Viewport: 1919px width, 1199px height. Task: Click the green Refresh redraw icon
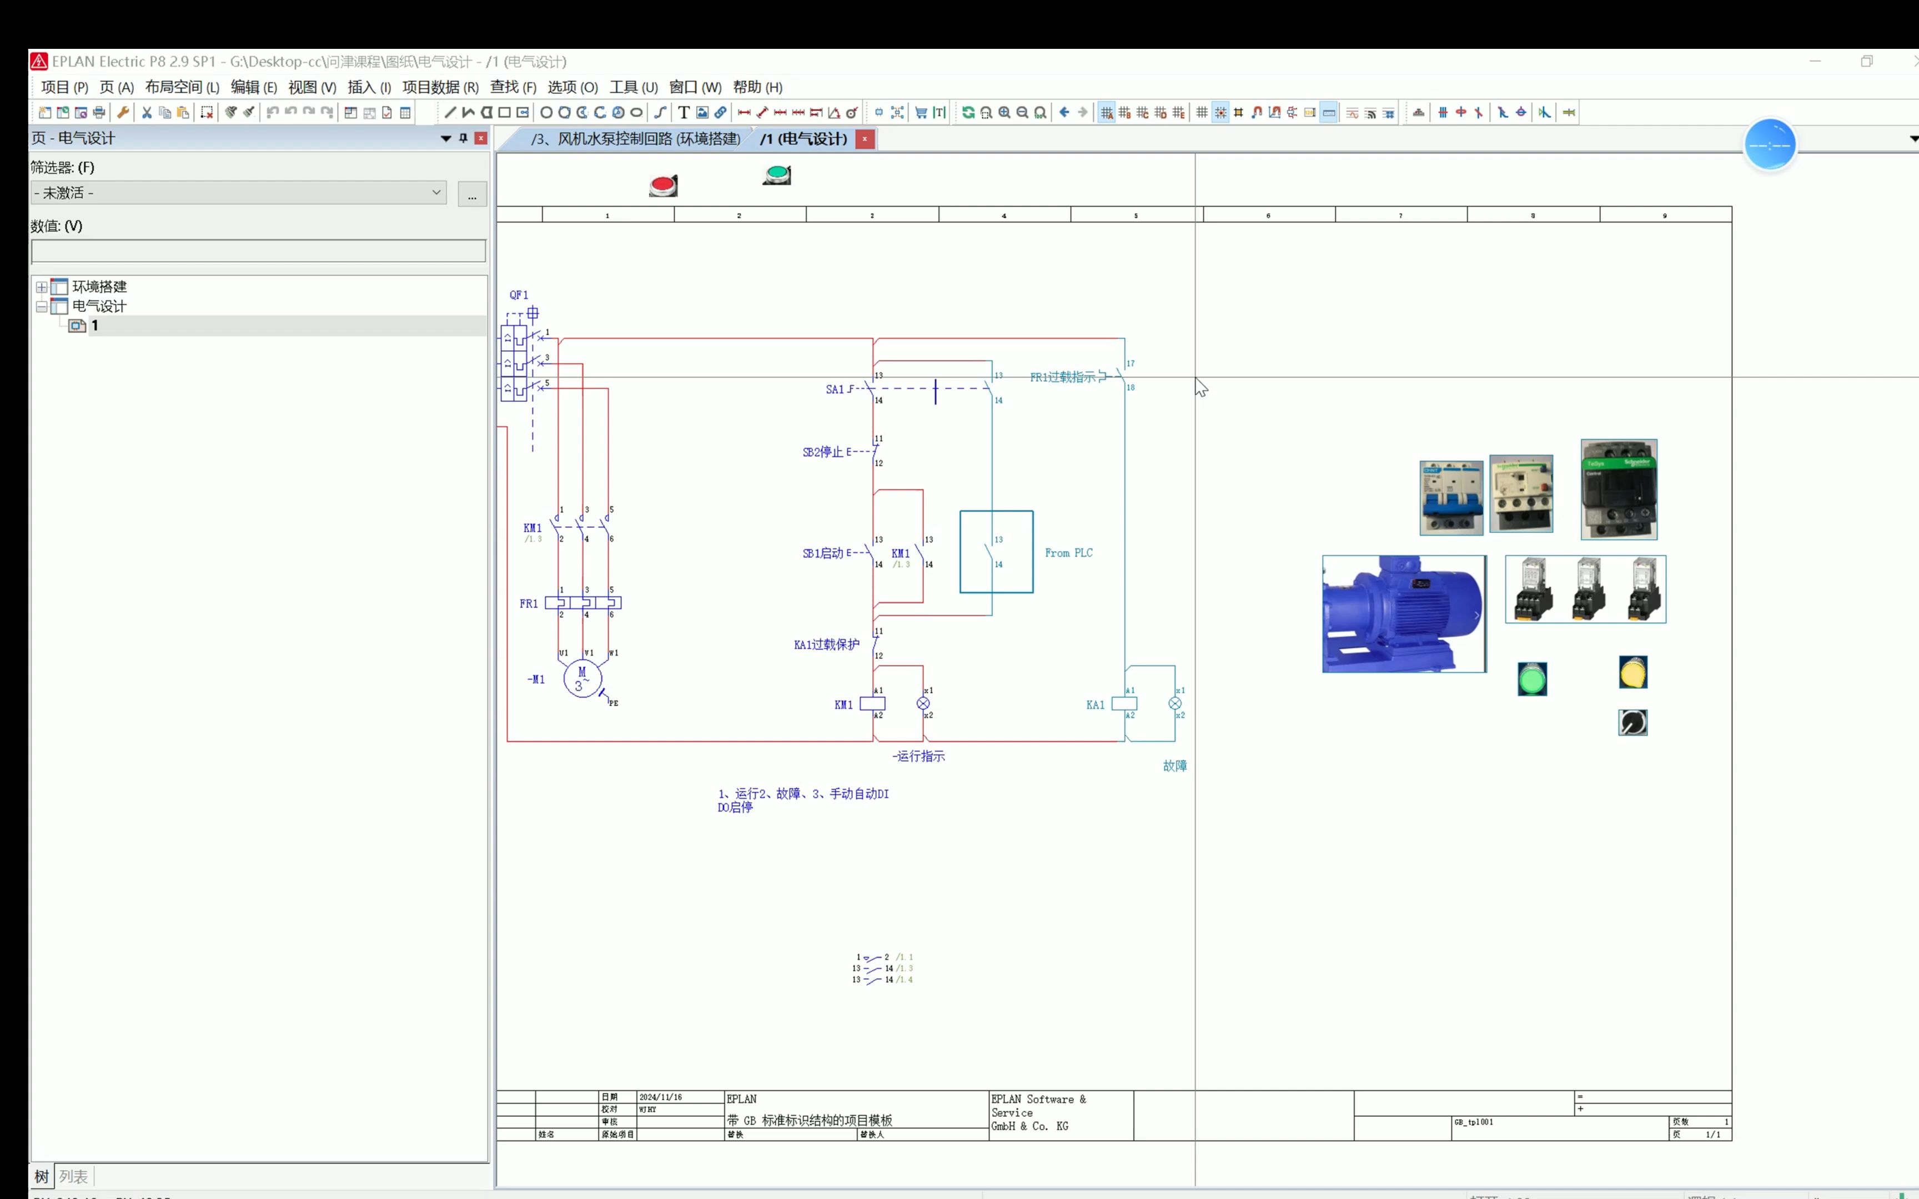(x=968, y=113)
